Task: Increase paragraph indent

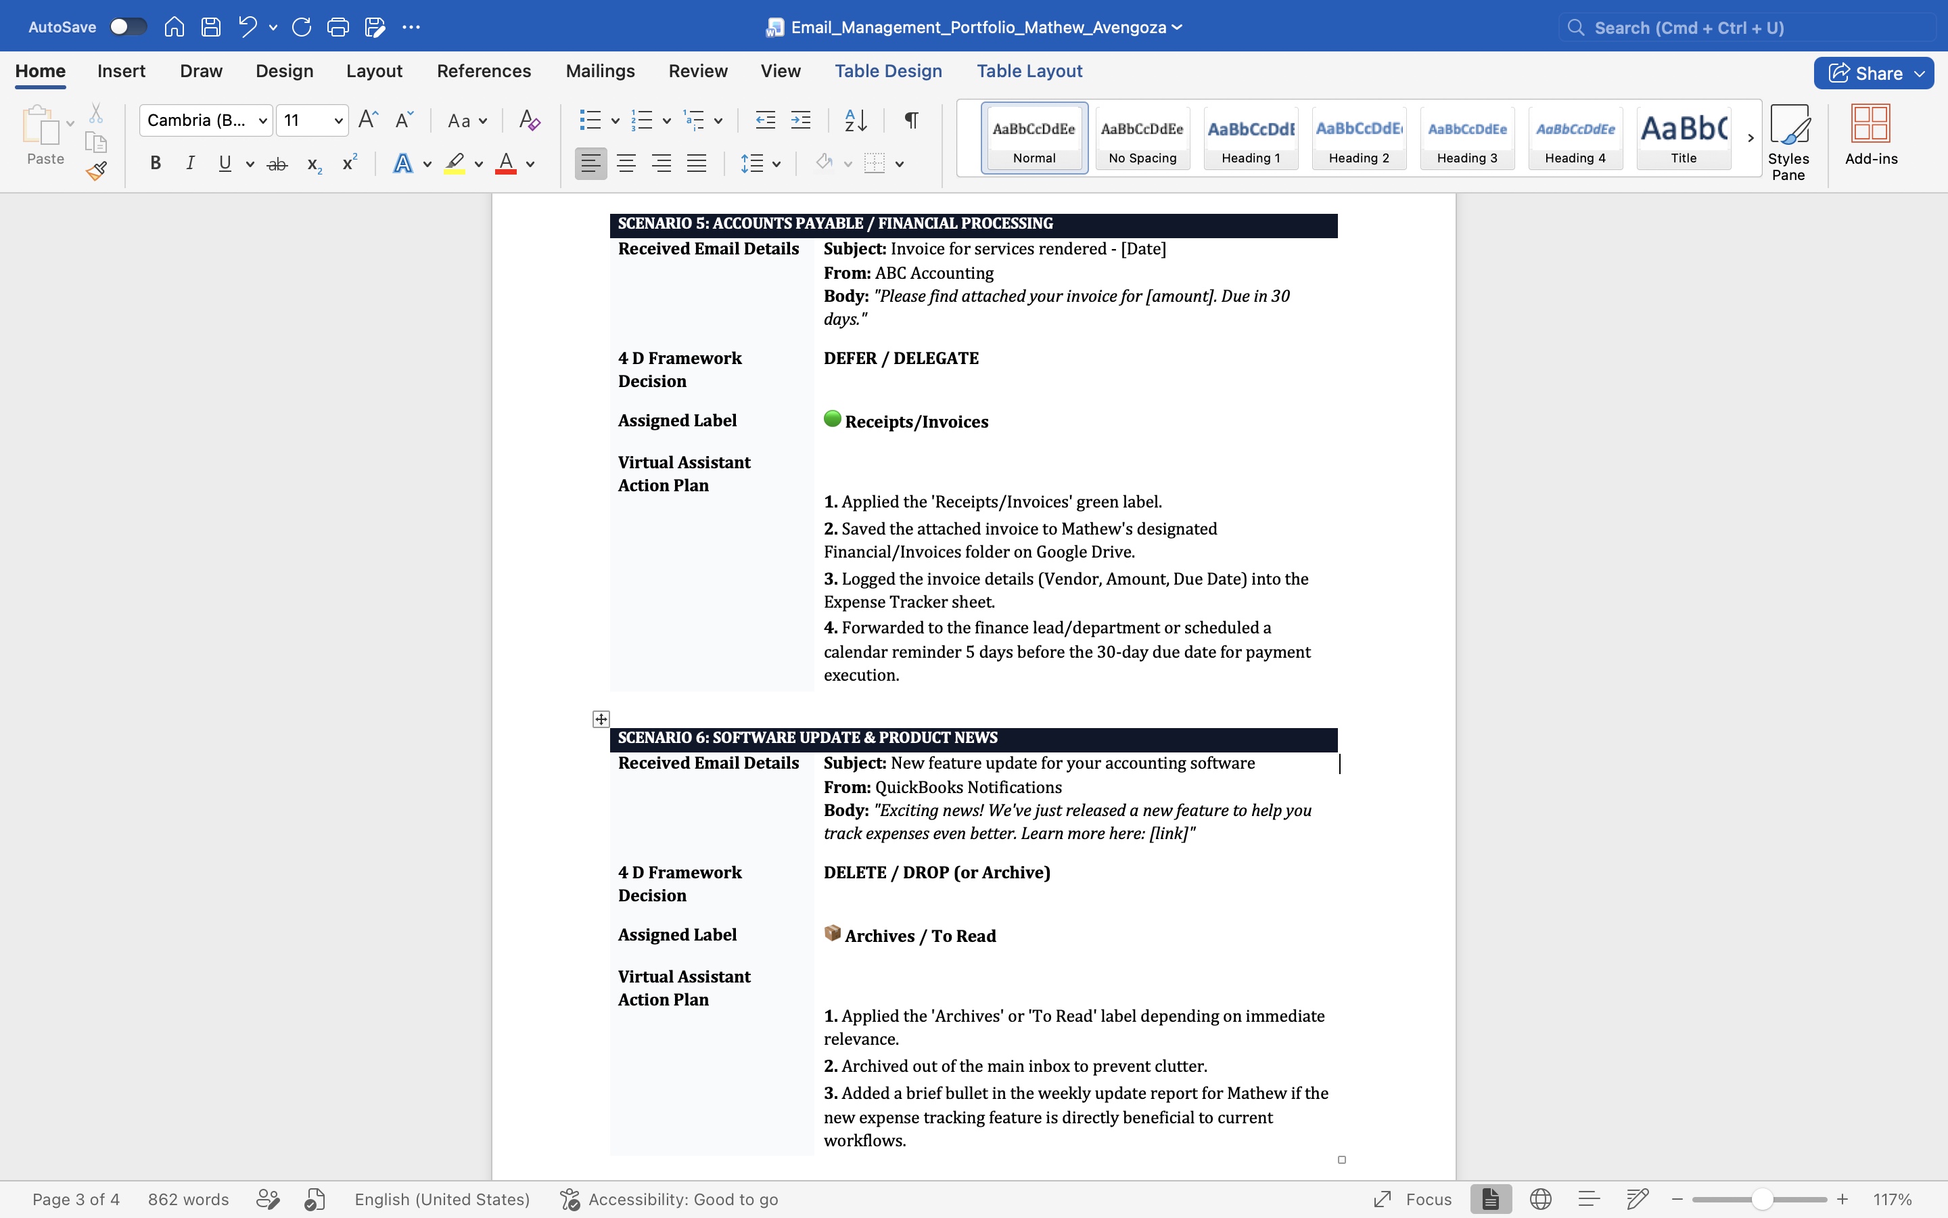Action: pyautogui.click(x=801, y=120)
